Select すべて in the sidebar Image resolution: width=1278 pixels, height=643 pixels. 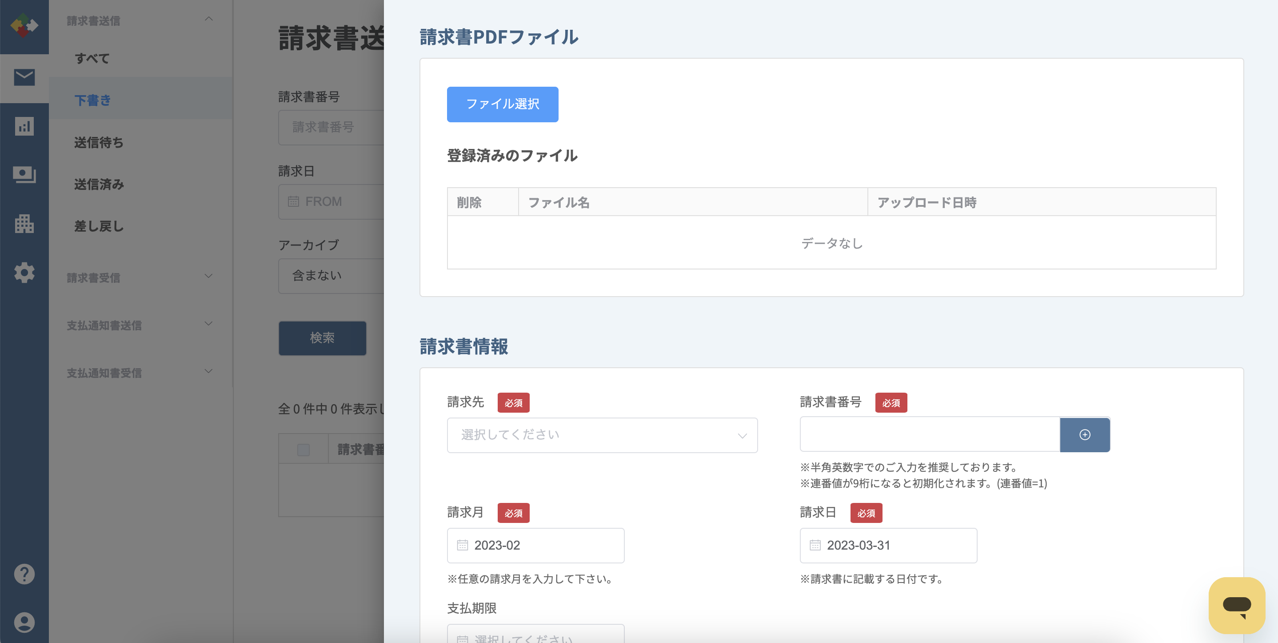pyautogui.click(x=141, y=59)
